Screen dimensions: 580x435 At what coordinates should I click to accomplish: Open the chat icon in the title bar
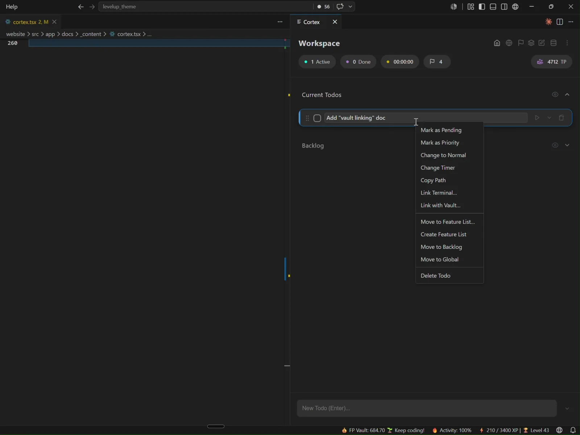coord(340,7)
